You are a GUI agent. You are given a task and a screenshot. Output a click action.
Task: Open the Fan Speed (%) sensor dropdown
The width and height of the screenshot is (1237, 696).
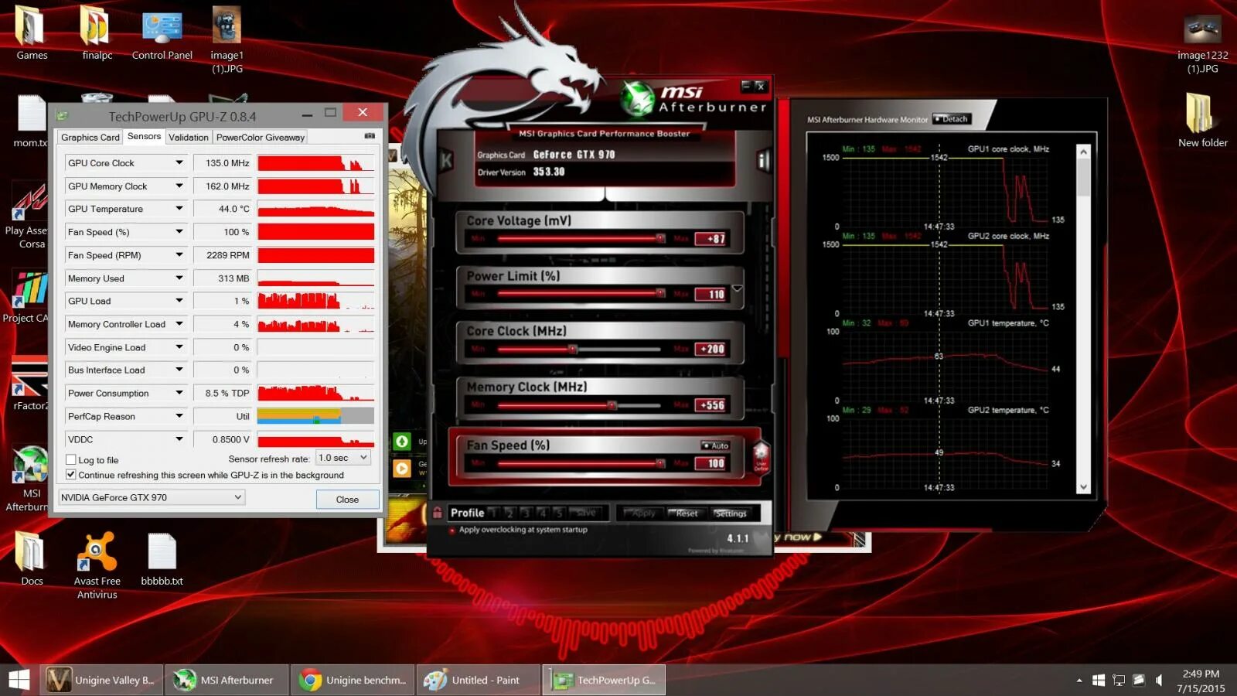(179, 231)
